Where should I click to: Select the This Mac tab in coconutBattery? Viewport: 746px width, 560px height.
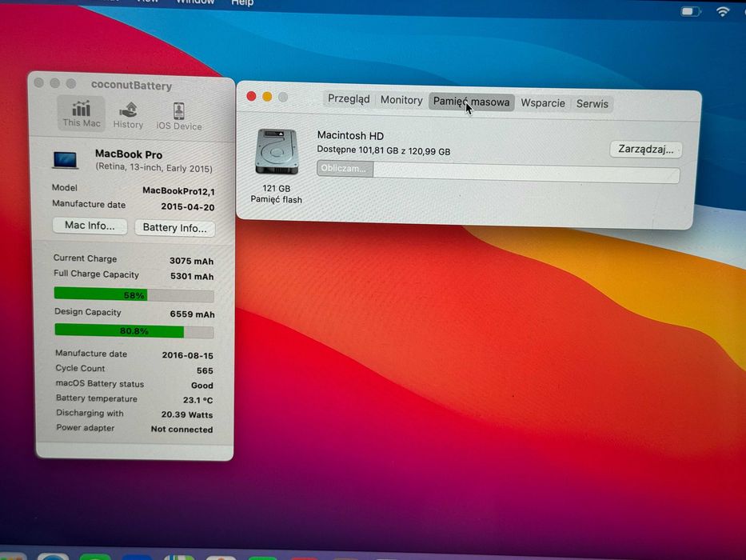pos(82,114)
